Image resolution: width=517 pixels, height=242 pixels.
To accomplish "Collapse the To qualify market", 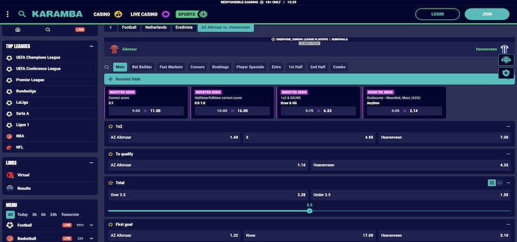I will tap(508, 154).
